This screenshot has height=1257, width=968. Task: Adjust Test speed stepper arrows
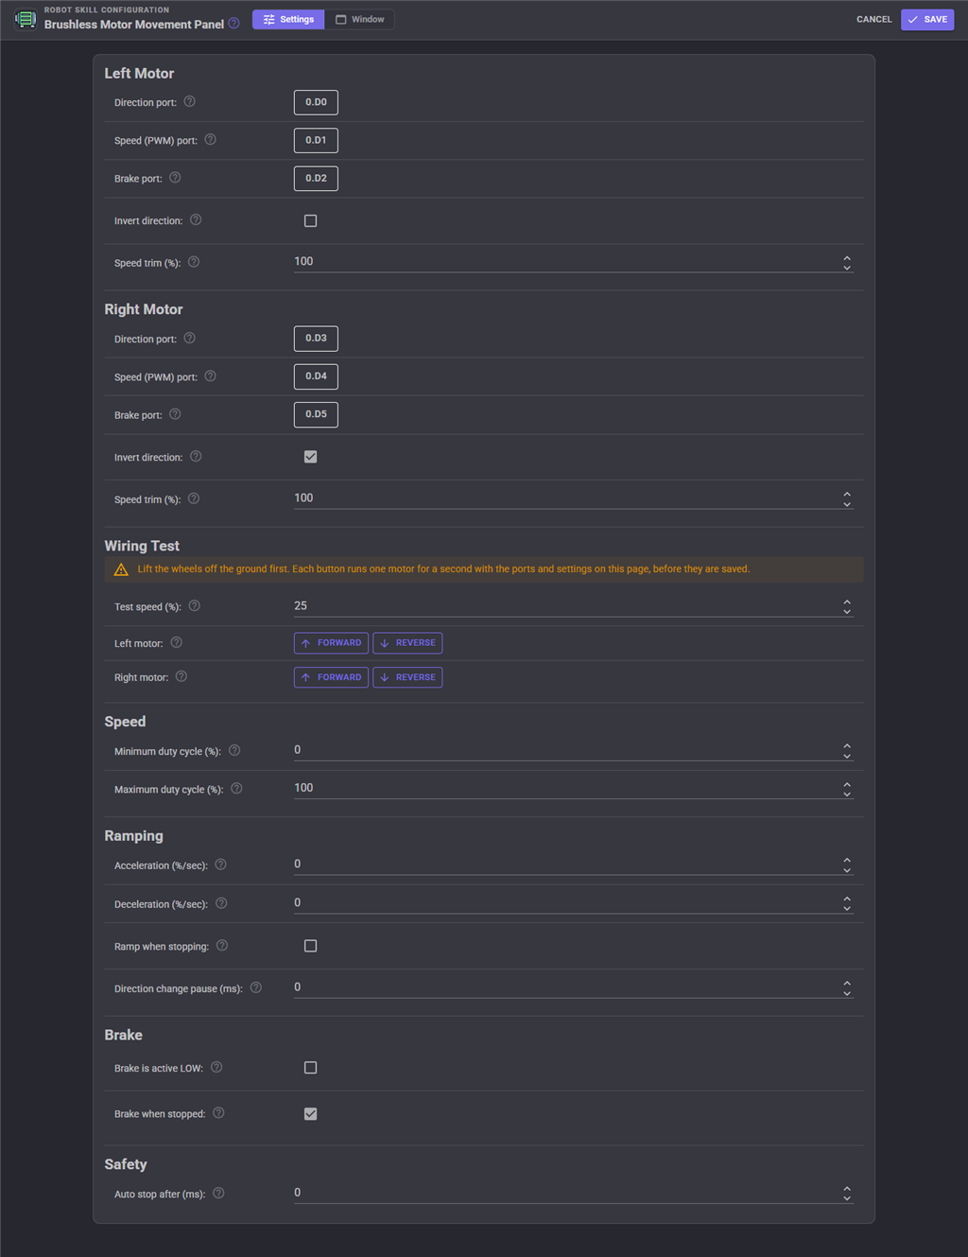point(847,606)
